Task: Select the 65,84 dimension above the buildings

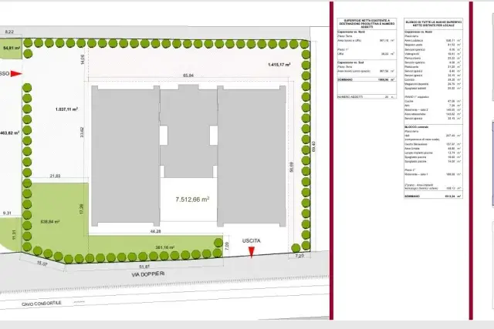Action: tap(188, 76)
